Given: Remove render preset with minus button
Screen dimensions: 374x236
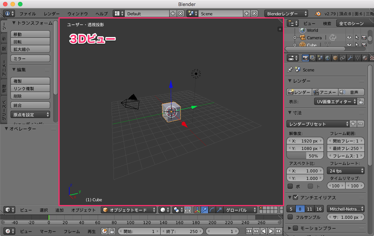Looking at the screenshot, I should pyautogui.click(x=361, y=124).
